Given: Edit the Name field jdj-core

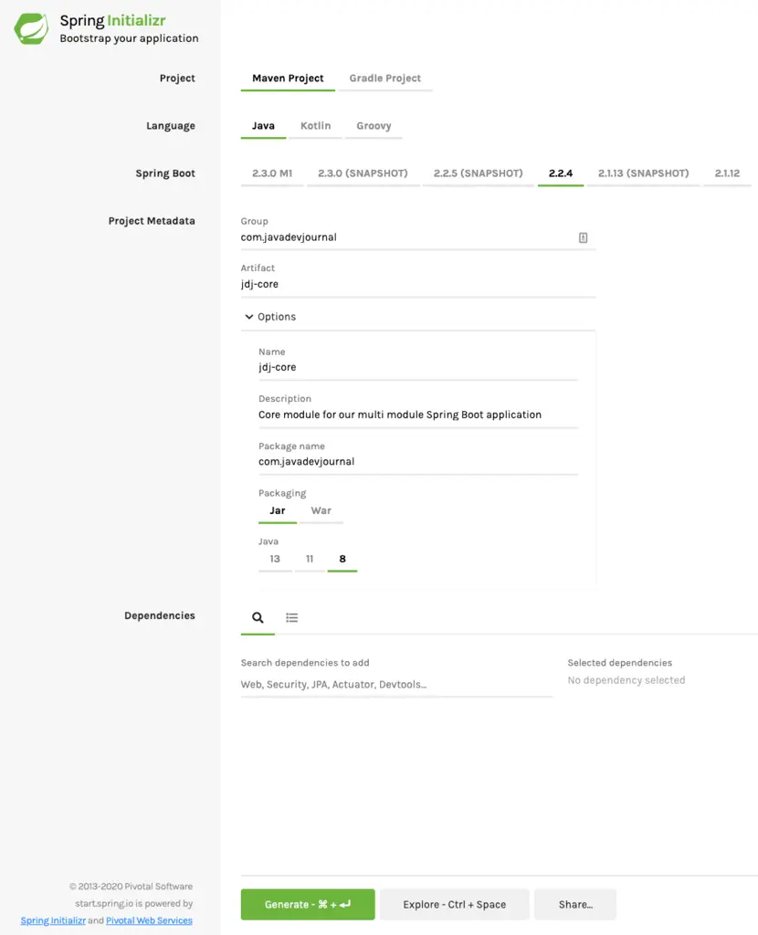Looking at the screenshot, I should click(417, 367).
